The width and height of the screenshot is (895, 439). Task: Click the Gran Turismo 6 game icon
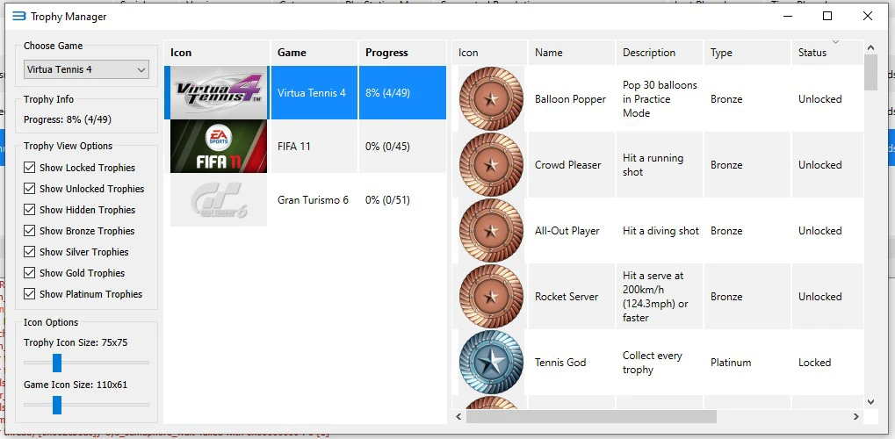[219, 200]
